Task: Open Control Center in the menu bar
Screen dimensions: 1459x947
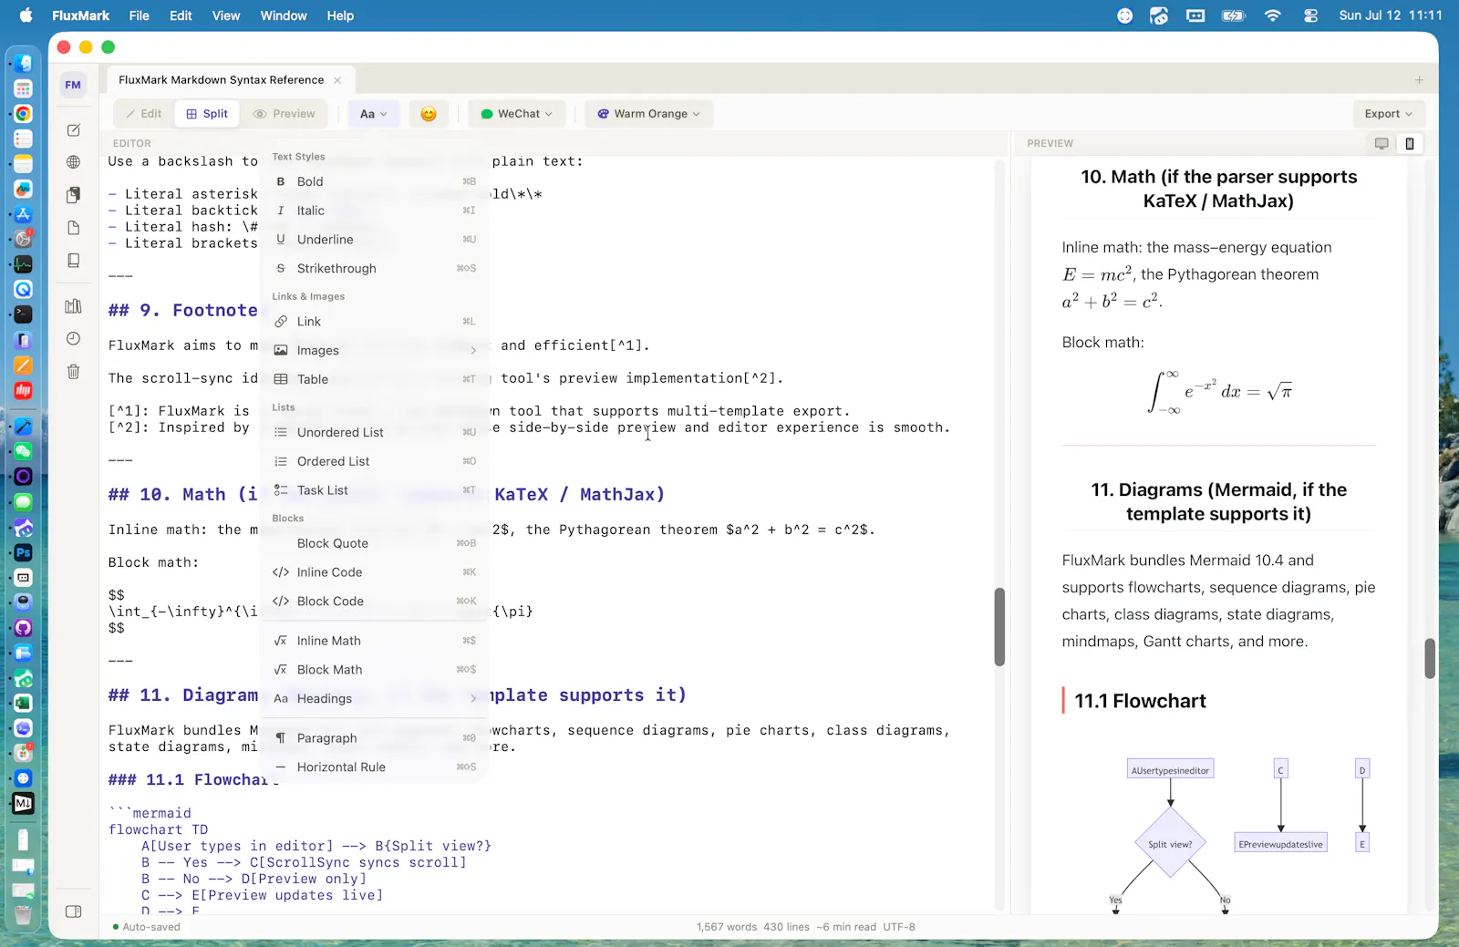Action: (x=1311, y=15)
